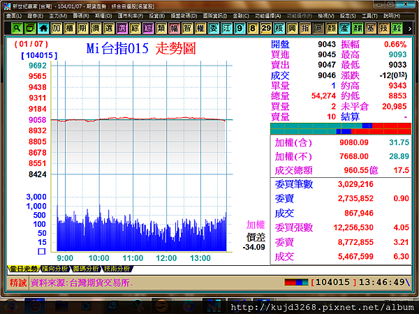
Task: Click the cyan 9 toolbar button
Action: pos(240,28)
